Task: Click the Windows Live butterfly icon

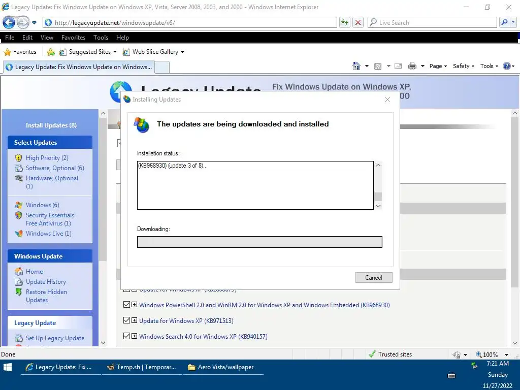Action: point(19,234)
